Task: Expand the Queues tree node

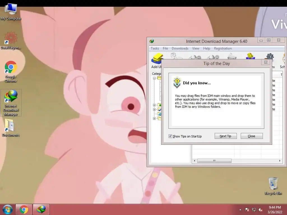Action: pyautogui.click(x=154, y=118)
